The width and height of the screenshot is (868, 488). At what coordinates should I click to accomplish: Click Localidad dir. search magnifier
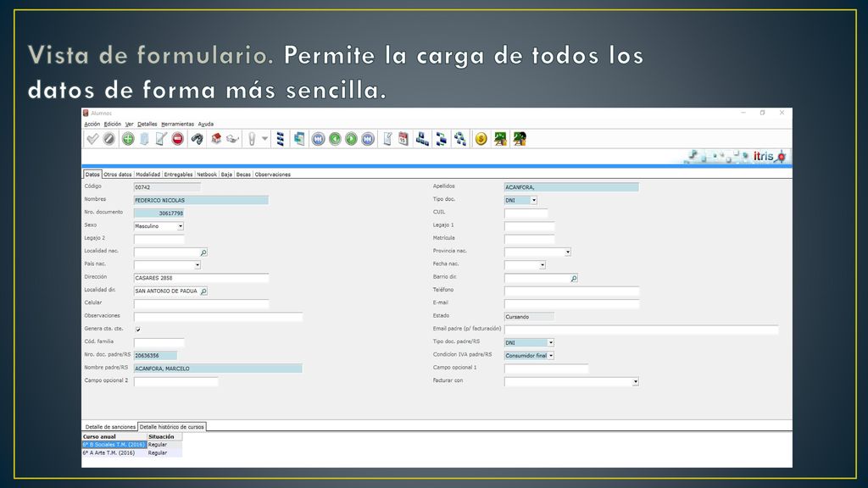(x=203, y=291)
